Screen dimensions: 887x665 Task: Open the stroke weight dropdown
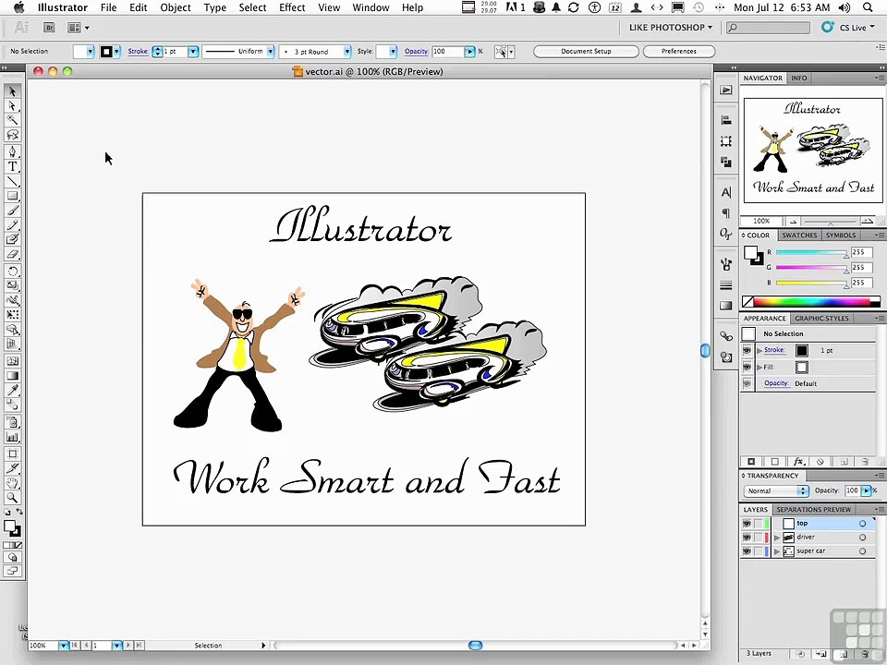[193, 52]
